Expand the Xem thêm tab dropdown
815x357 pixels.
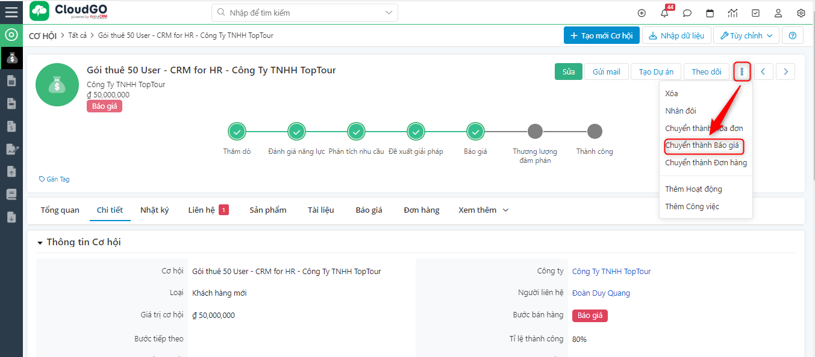coord(483,210)
